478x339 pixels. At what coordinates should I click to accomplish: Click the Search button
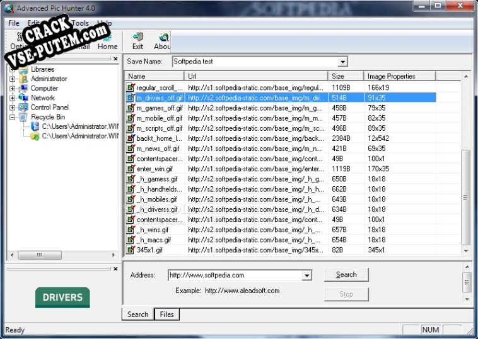coord(346,275)
